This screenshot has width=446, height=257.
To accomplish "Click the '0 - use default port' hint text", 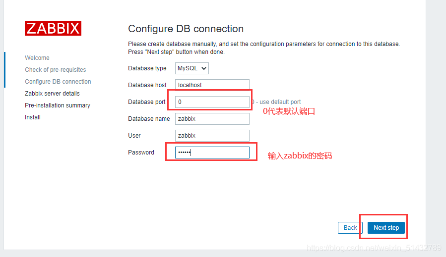I will [276, 102].
